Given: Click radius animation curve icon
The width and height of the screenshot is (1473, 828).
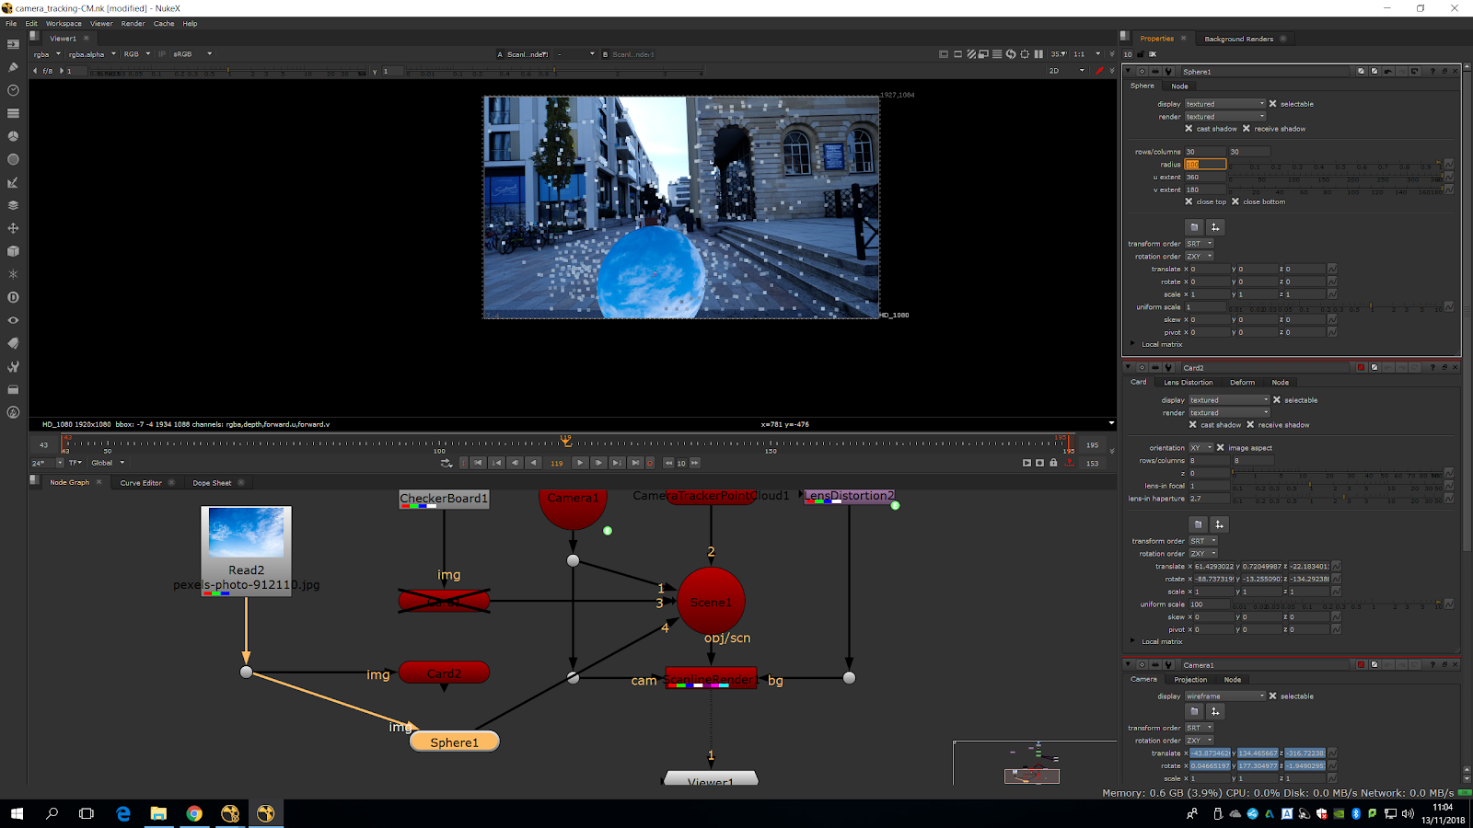Looking at the screenshot, I should [1448, 165].
